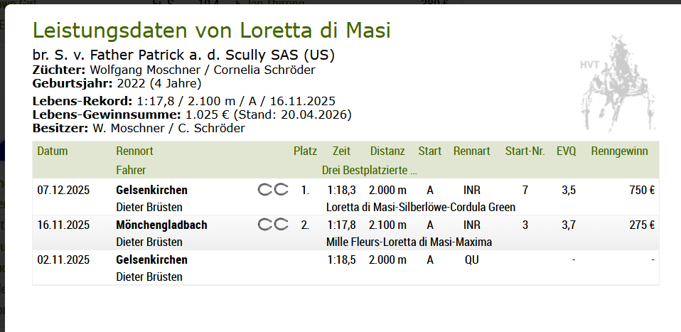Click the Distanz column header
Image resolution: width=681 pixels, height=332 pixels.
387,151
